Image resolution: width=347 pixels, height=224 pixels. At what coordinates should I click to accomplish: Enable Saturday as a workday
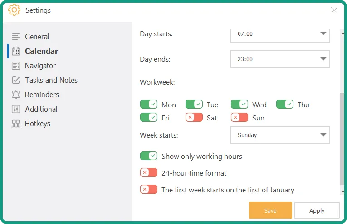pos(194,118)
